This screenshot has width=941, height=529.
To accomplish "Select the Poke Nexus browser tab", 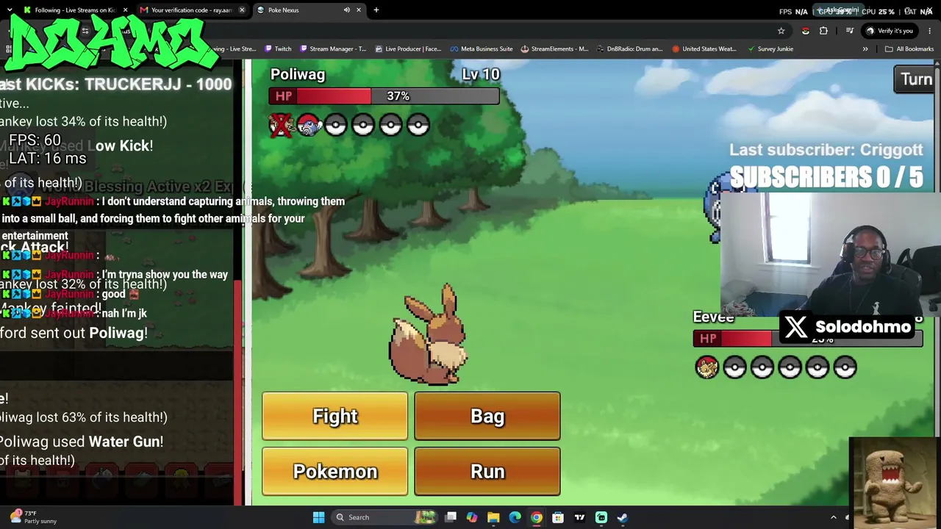I will (x=309, y=10).
